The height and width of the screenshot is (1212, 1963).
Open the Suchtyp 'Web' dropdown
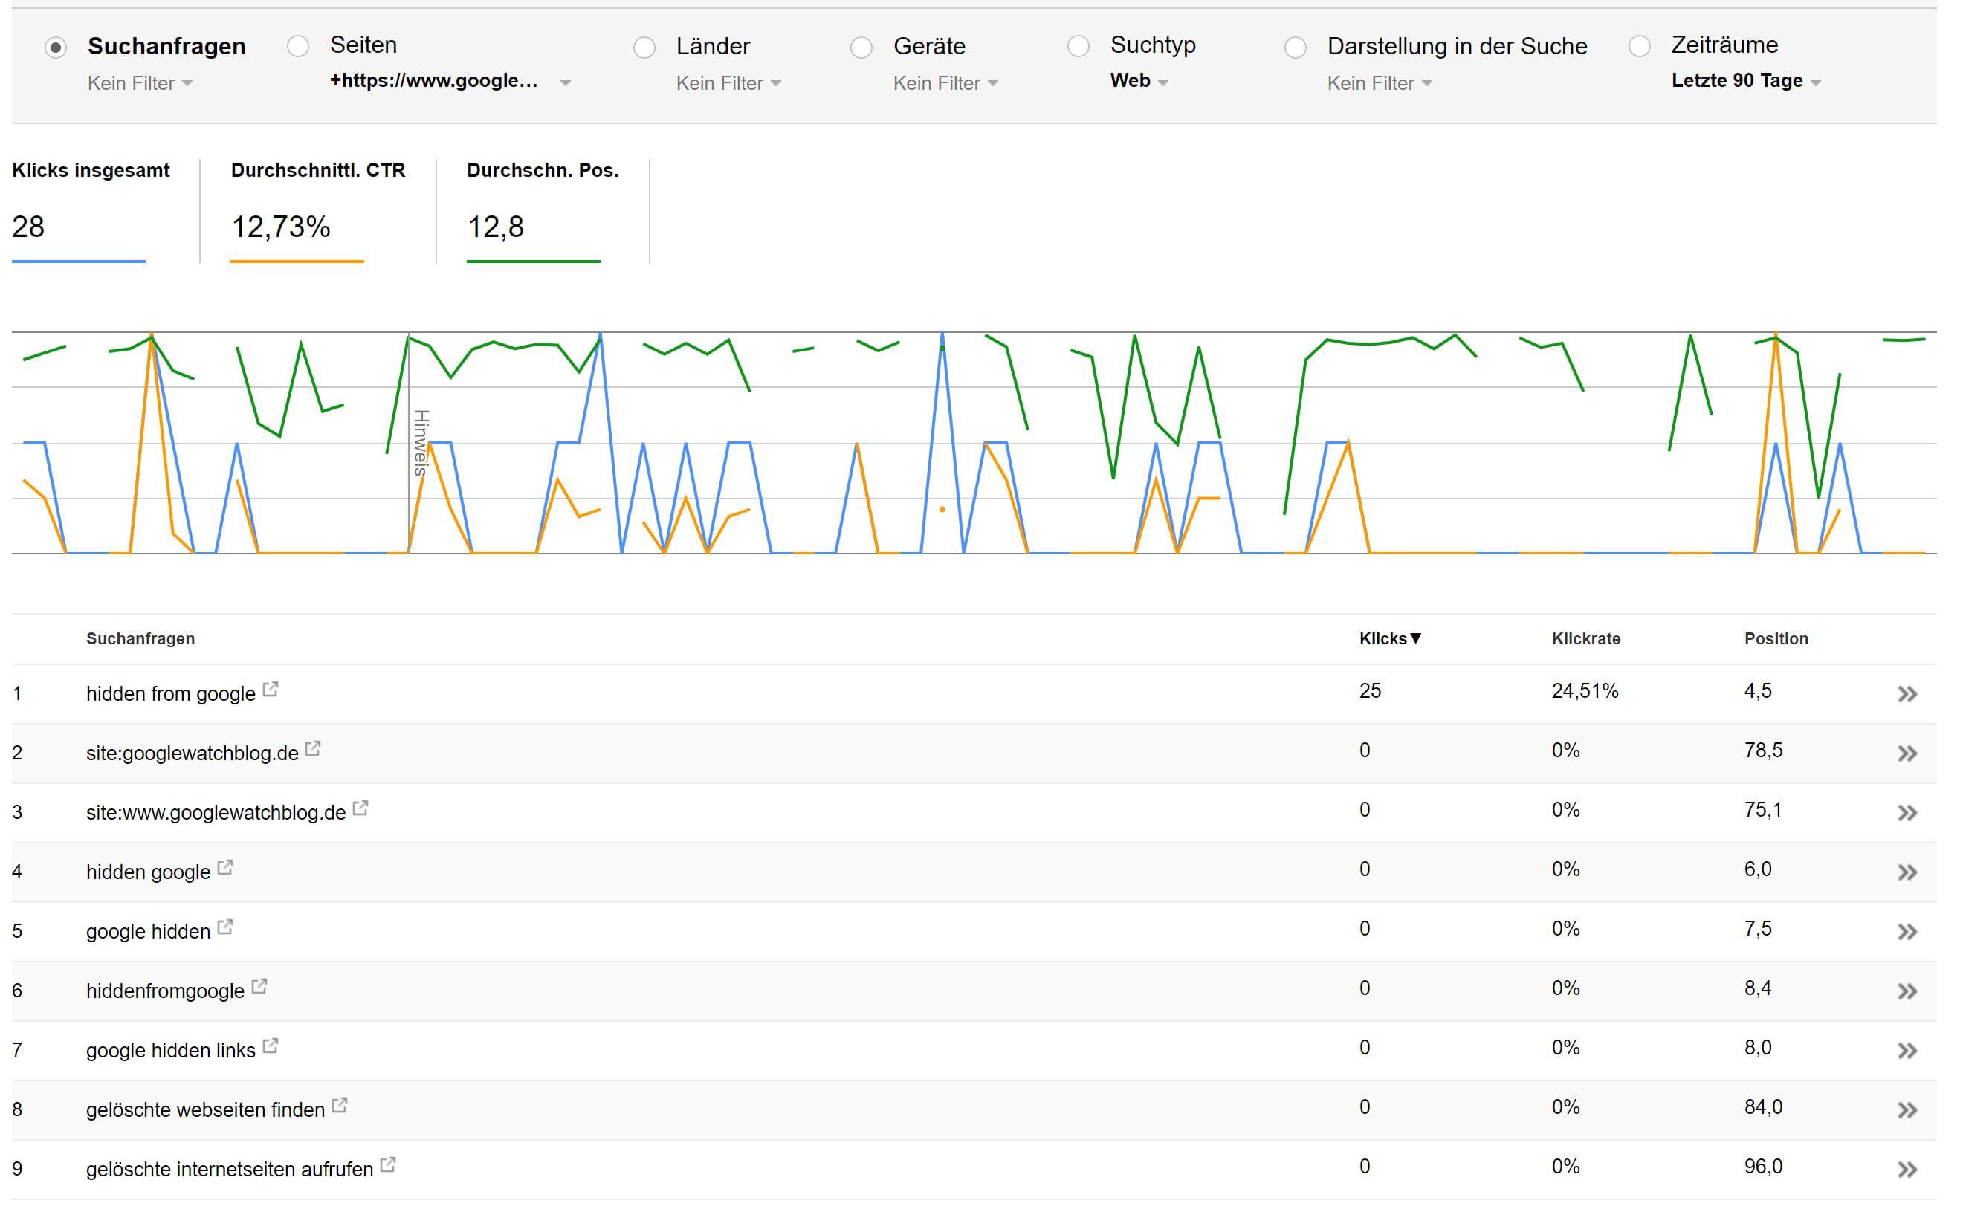coord(1138,81)
